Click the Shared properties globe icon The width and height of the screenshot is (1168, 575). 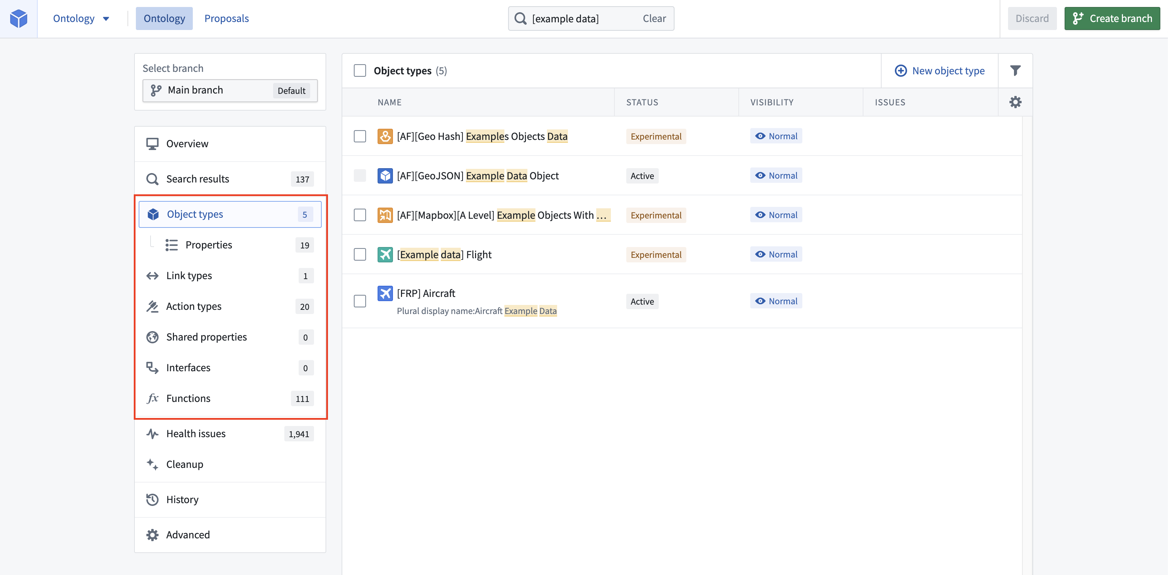pos(152,337)
